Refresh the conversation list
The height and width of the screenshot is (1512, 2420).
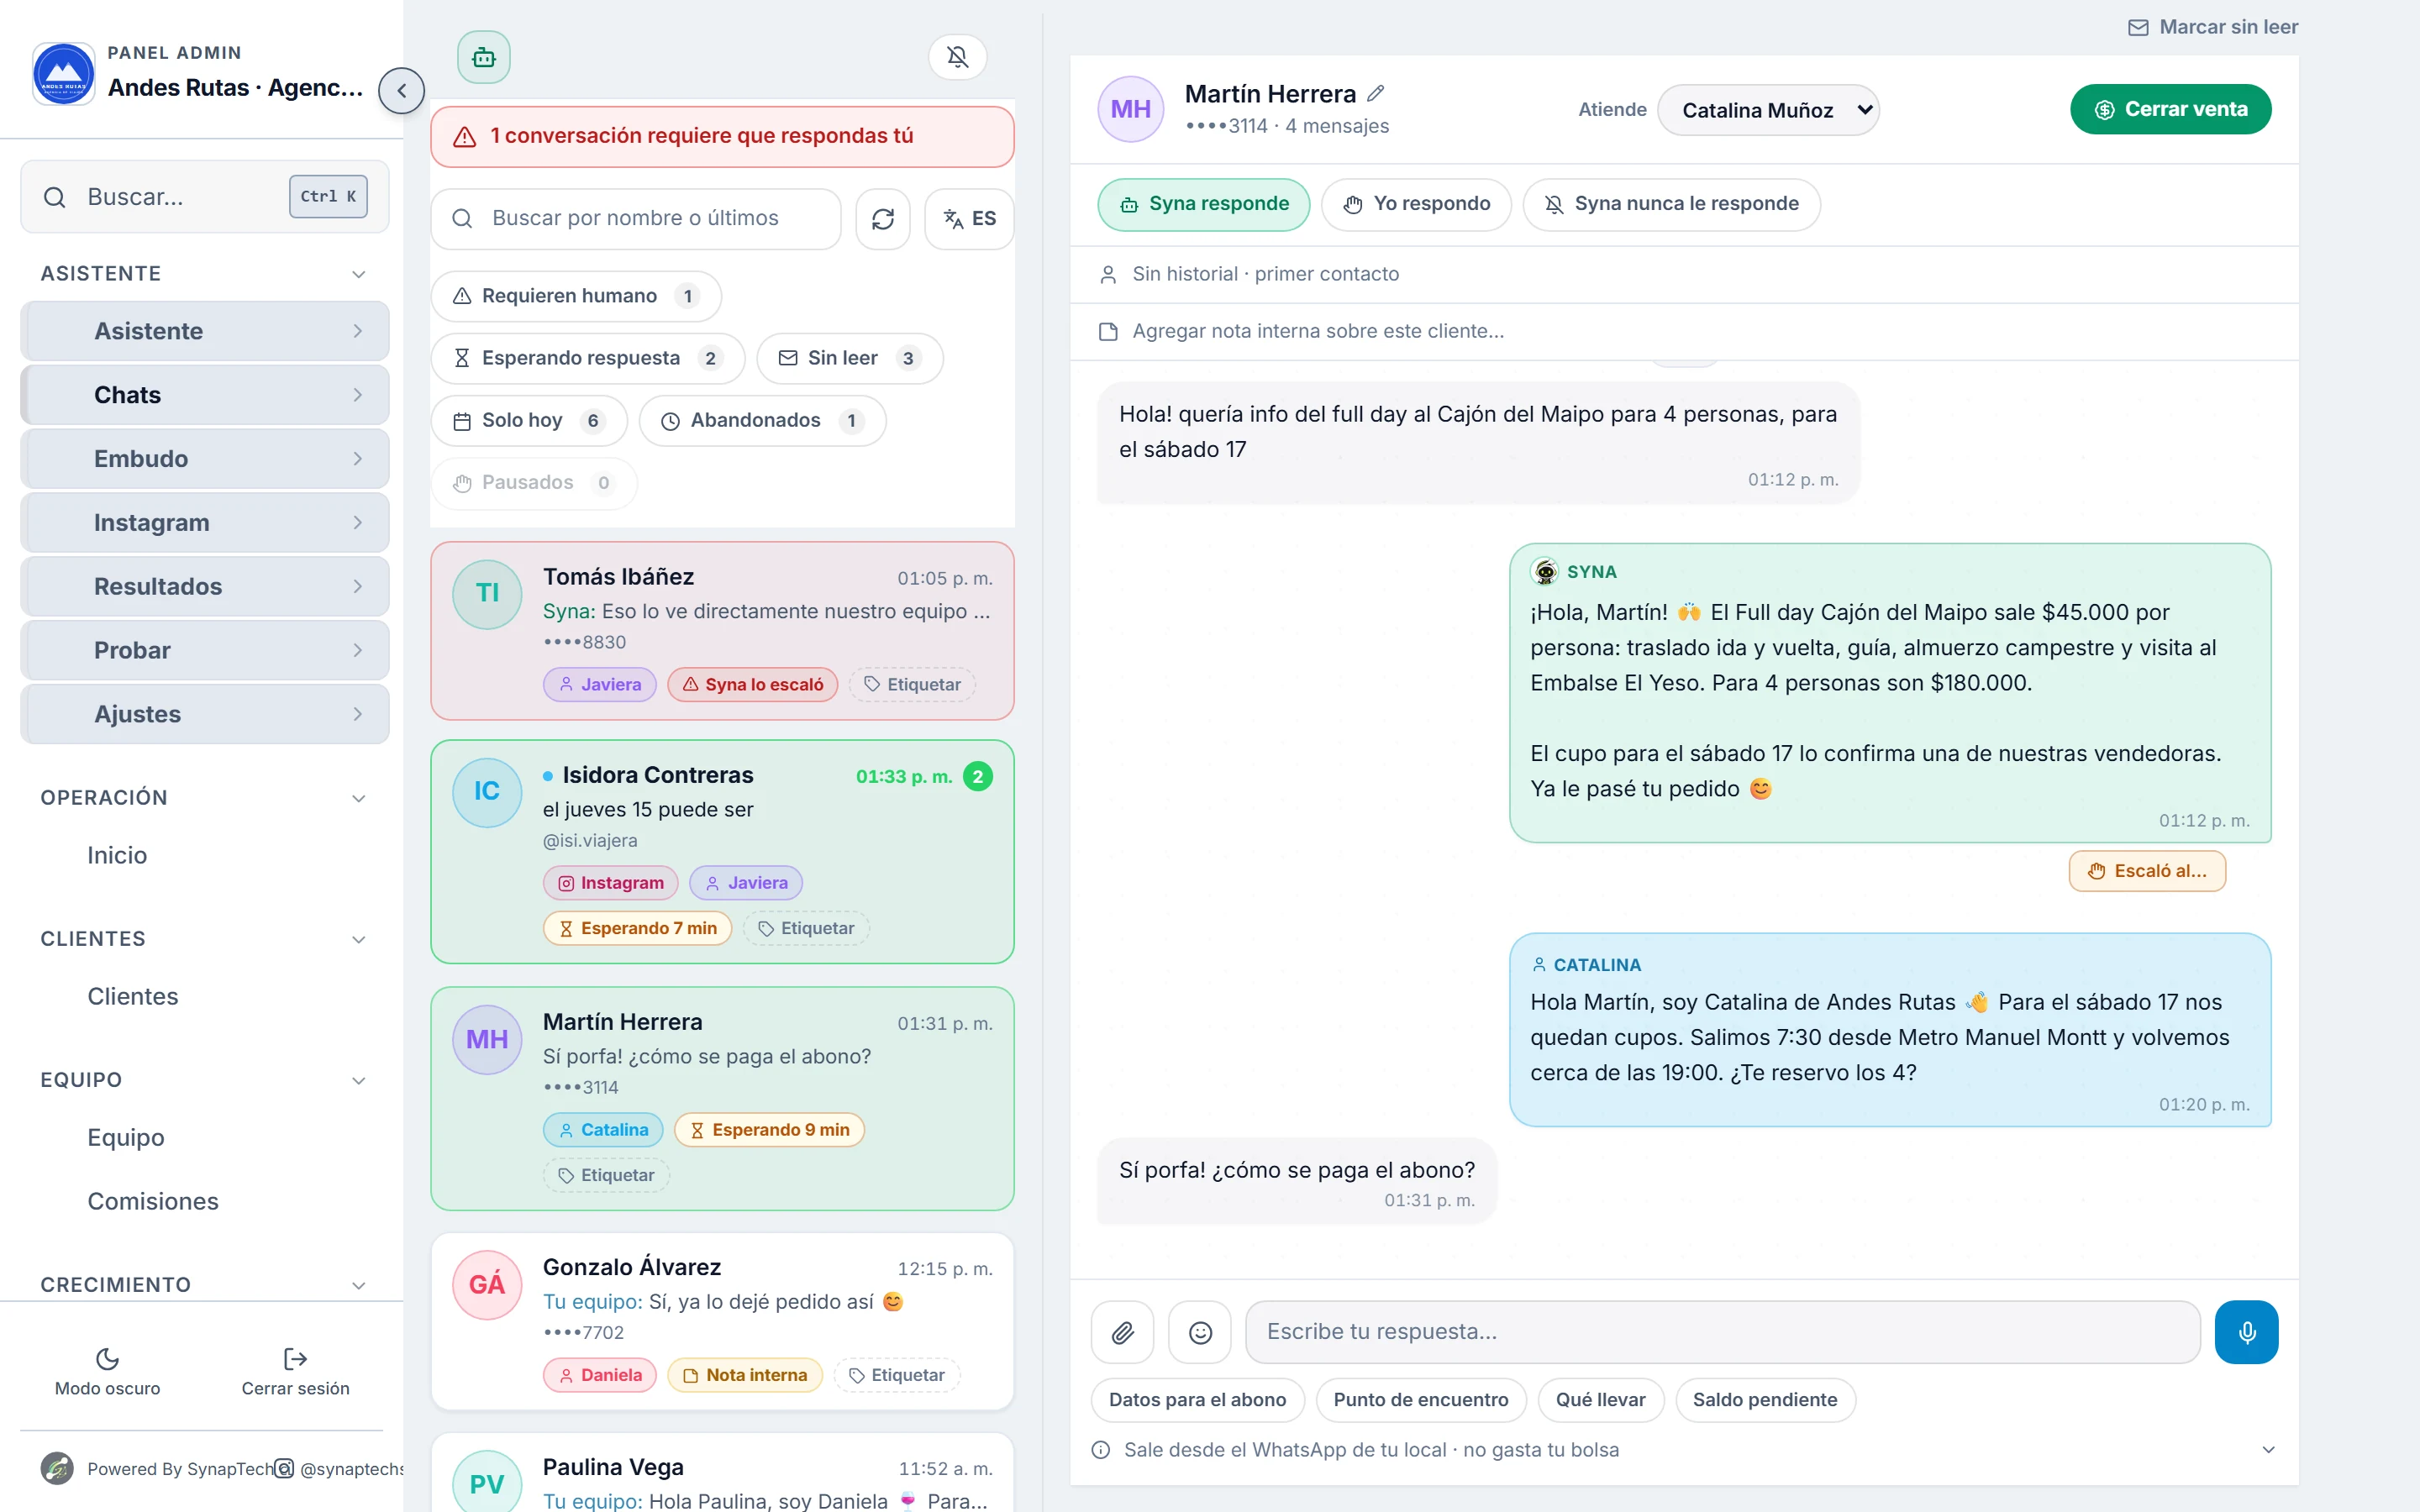(x=883, y=218)
